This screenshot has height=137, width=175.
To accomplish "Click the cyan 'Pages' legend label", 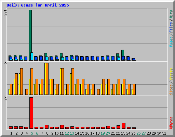I will coord(171,42).
